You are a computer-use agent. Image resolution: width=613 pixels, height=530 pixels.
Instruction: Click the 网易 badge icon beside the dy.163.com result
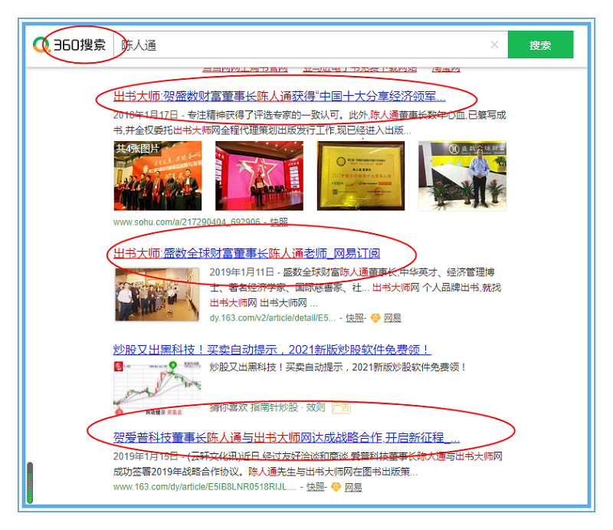coord(375,318)
